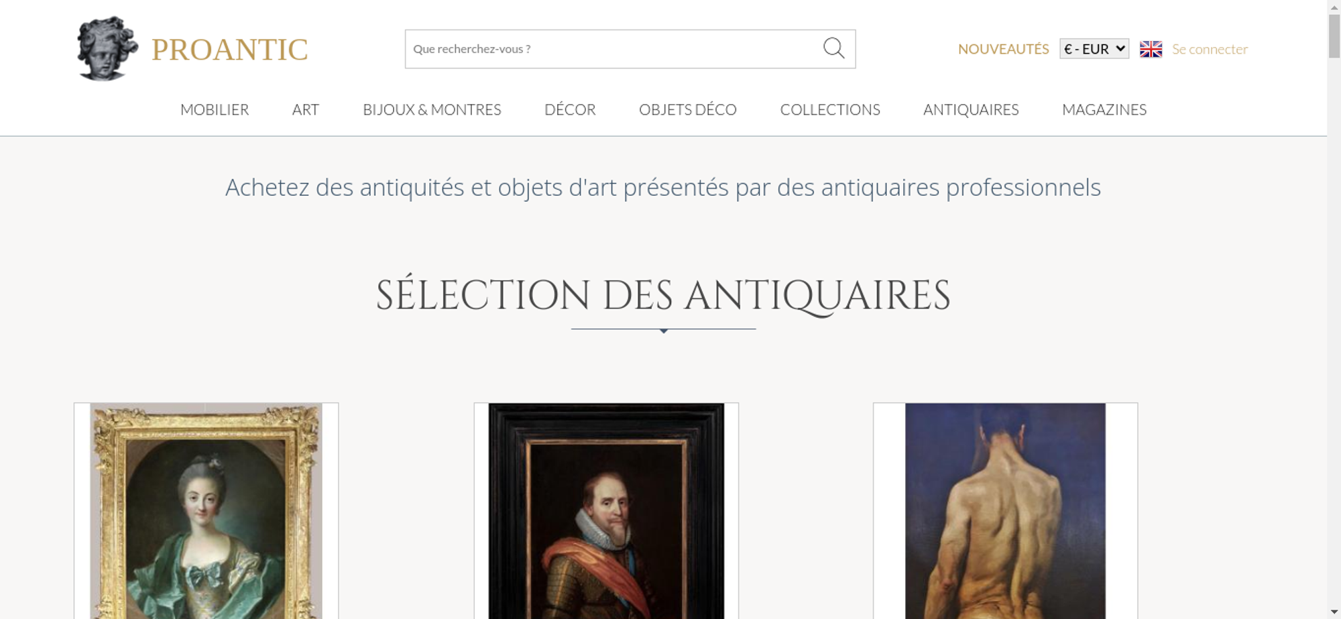Open the BIJOUX & MONTRES menu
Viewport: 1341px width, 619px height.
pos(432,109)
